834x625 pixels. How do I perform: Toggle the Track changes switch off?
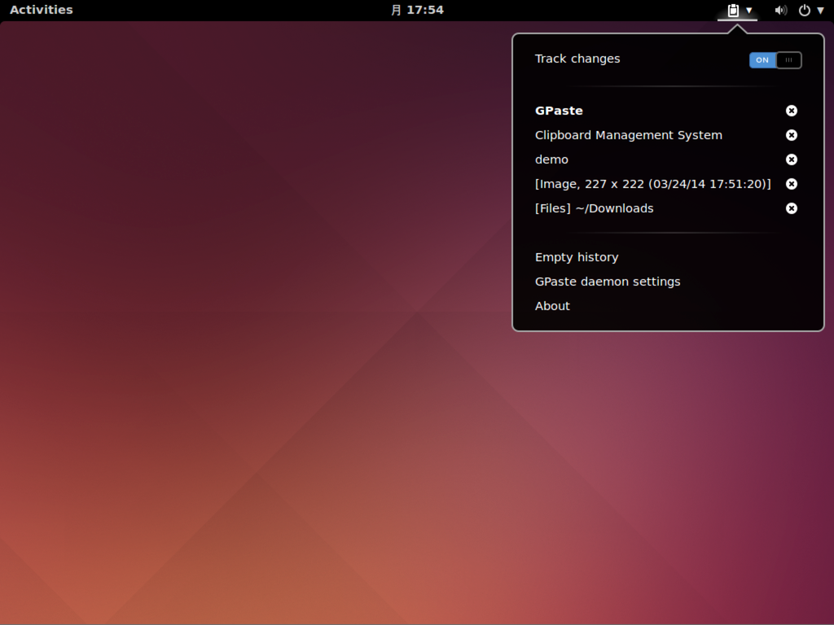[x=775, y=60]
